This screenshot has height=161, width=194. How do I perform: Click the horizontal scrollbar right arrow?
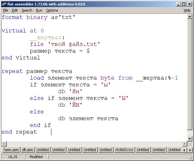185,144
